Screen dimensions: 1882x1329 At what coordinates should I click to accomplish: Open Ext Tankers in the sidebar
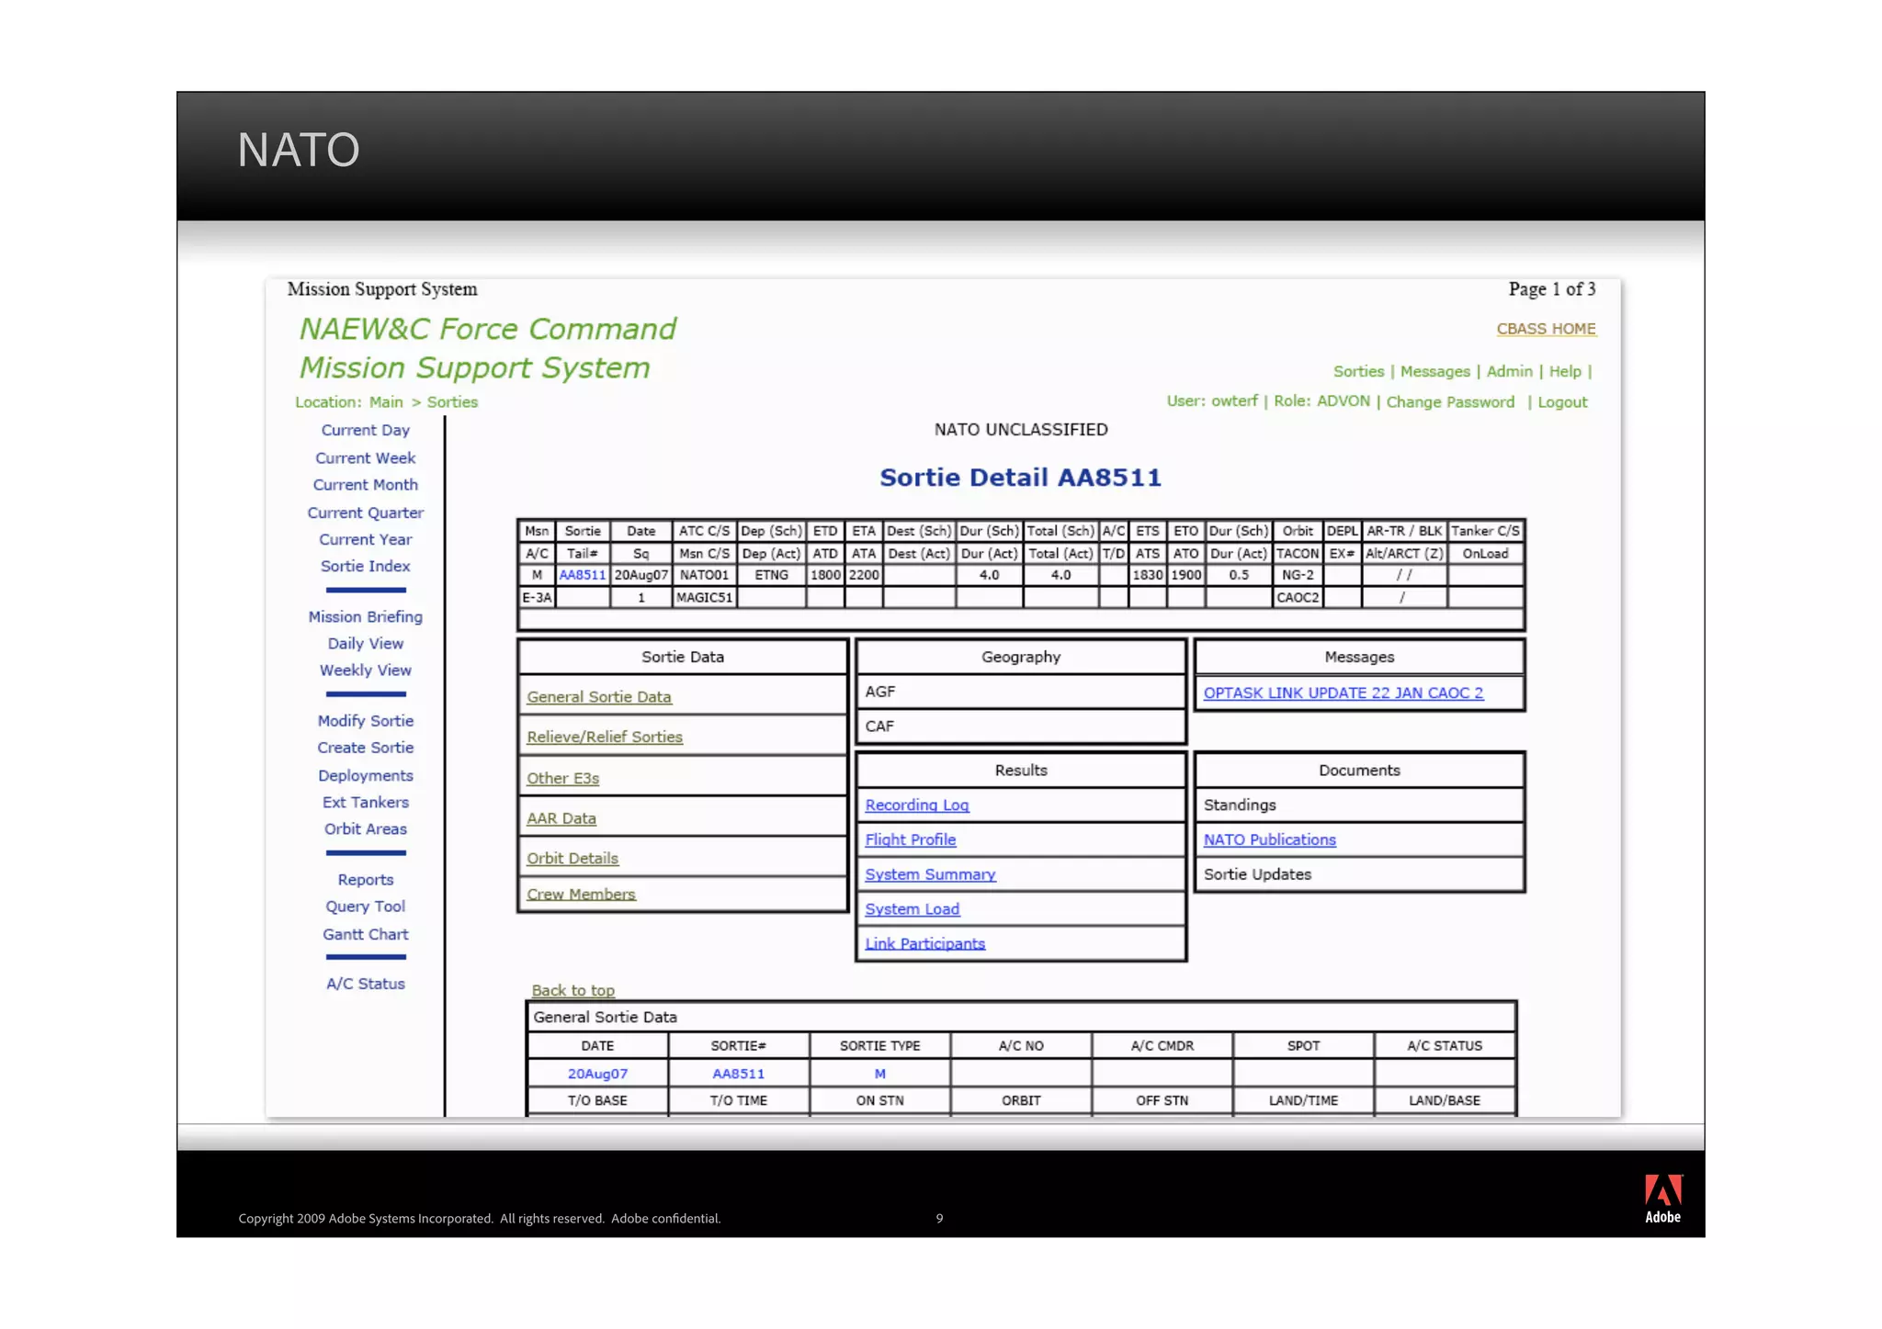(x=365, y=802)
